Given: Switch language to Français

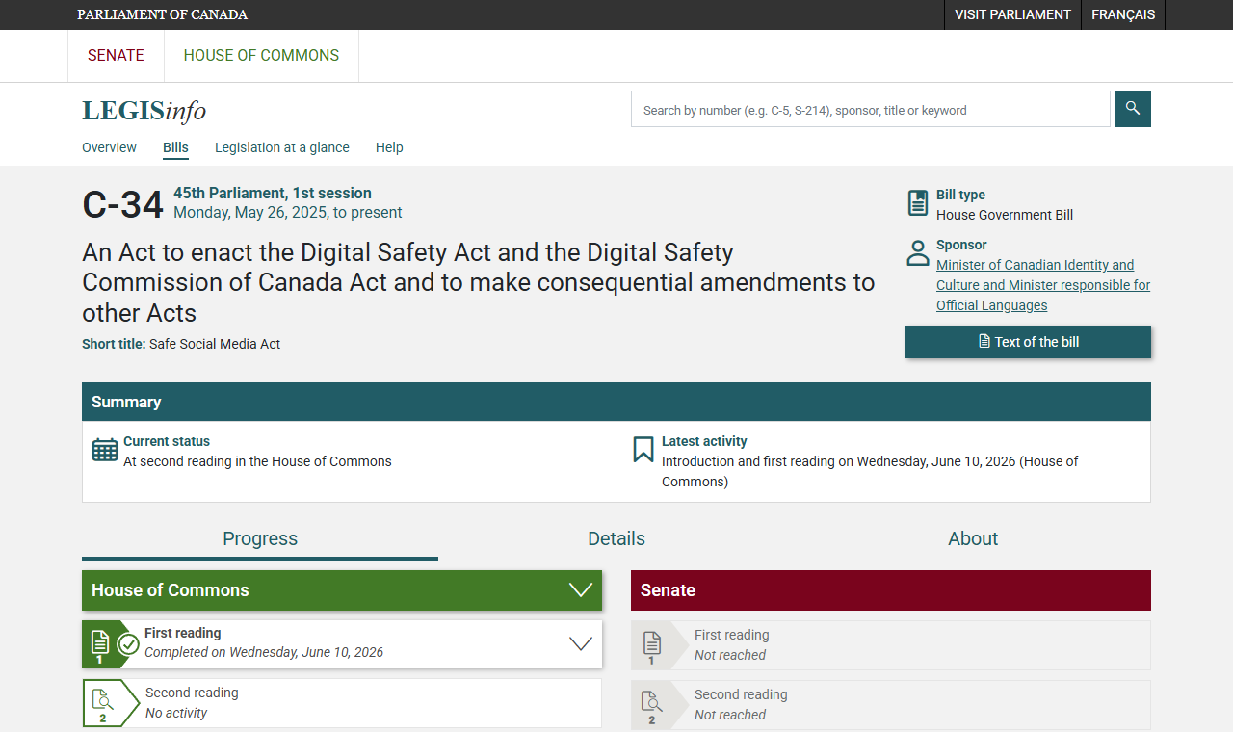Looking at the screenshot, I should coord(1123,14).
